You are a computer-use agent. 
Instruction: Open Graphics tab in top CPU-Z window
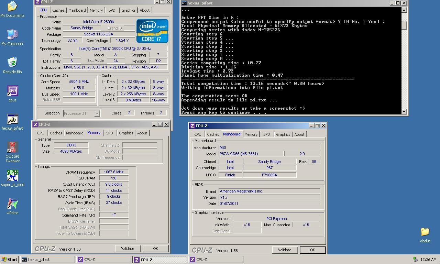point(129,10)
